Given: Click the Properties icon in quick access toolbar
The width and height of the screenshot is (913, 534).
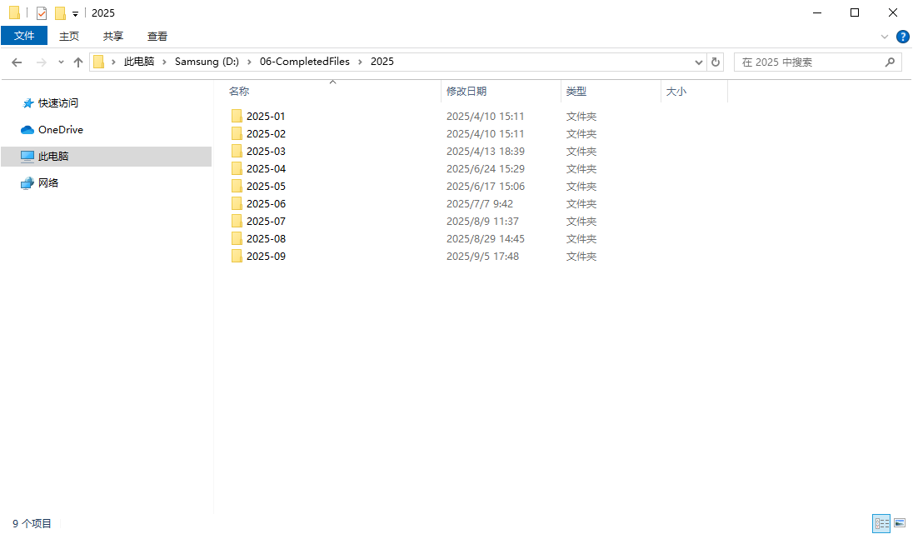Looking at the screenshot, I should pyautogui.click(x=42, y=13).
